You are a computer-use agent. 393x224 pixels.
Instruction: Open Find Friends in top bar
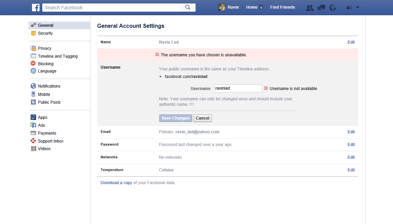pos(283,7)
